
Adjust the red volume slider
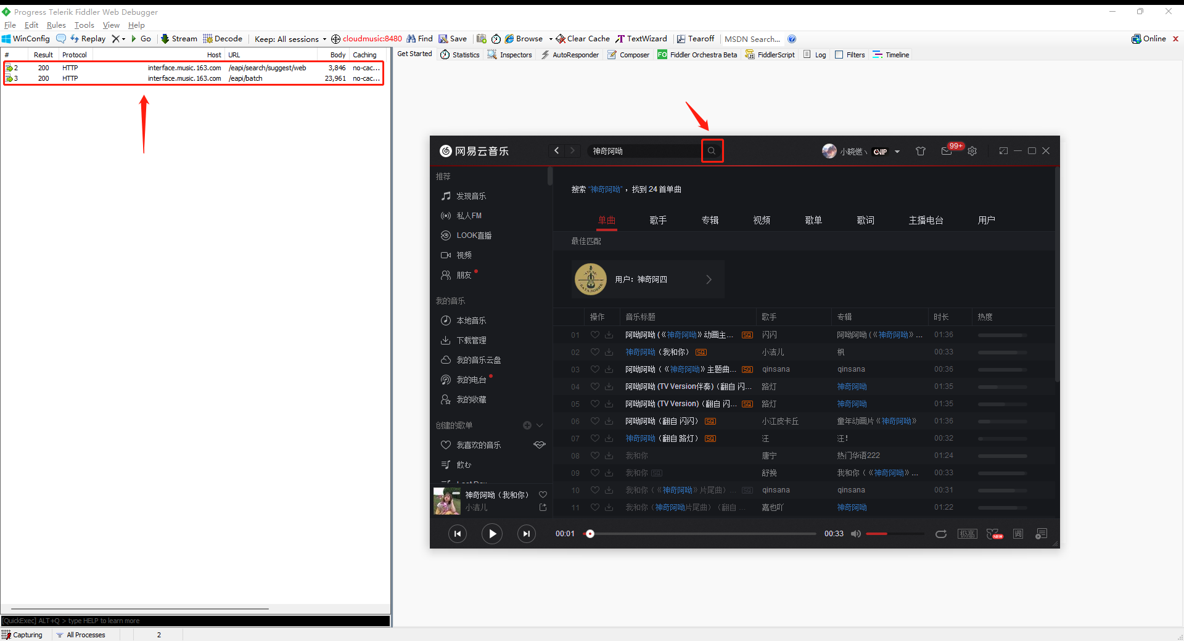click(x=895, y=534)
